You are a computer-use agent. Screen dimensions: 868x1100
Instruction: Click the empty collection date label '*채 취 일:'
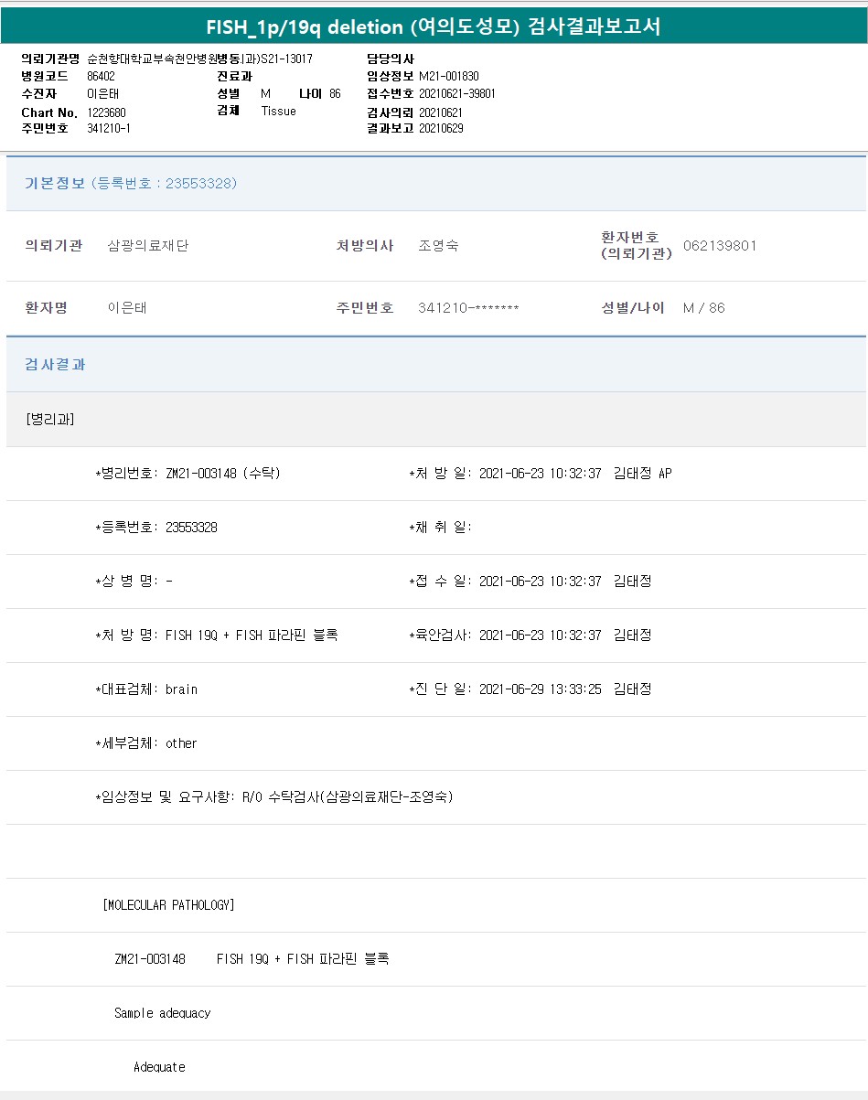point(440,528)
